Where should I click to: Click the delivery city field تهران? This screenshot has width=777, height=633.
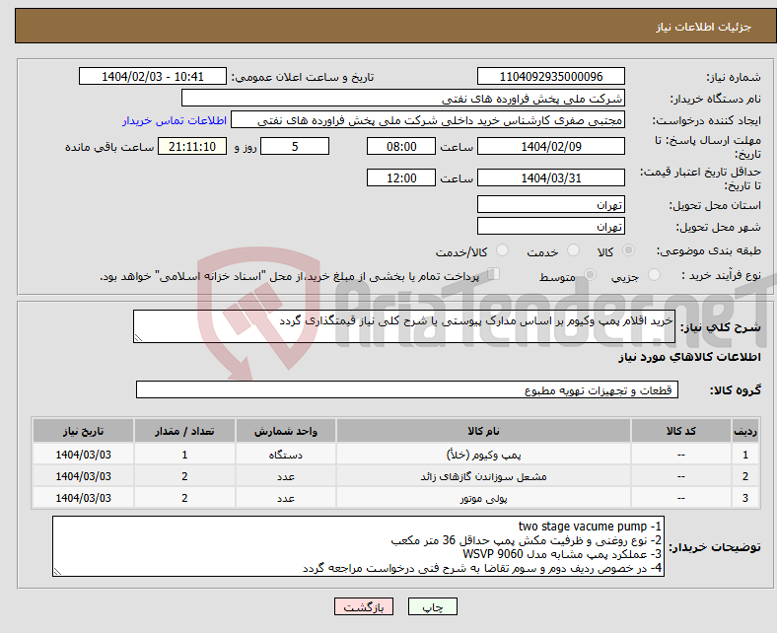pyautogui.click(x=550, y=226)
